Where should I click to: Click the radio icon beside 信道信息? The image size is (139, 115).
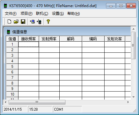pyautogui.click(x=9, y=32)
